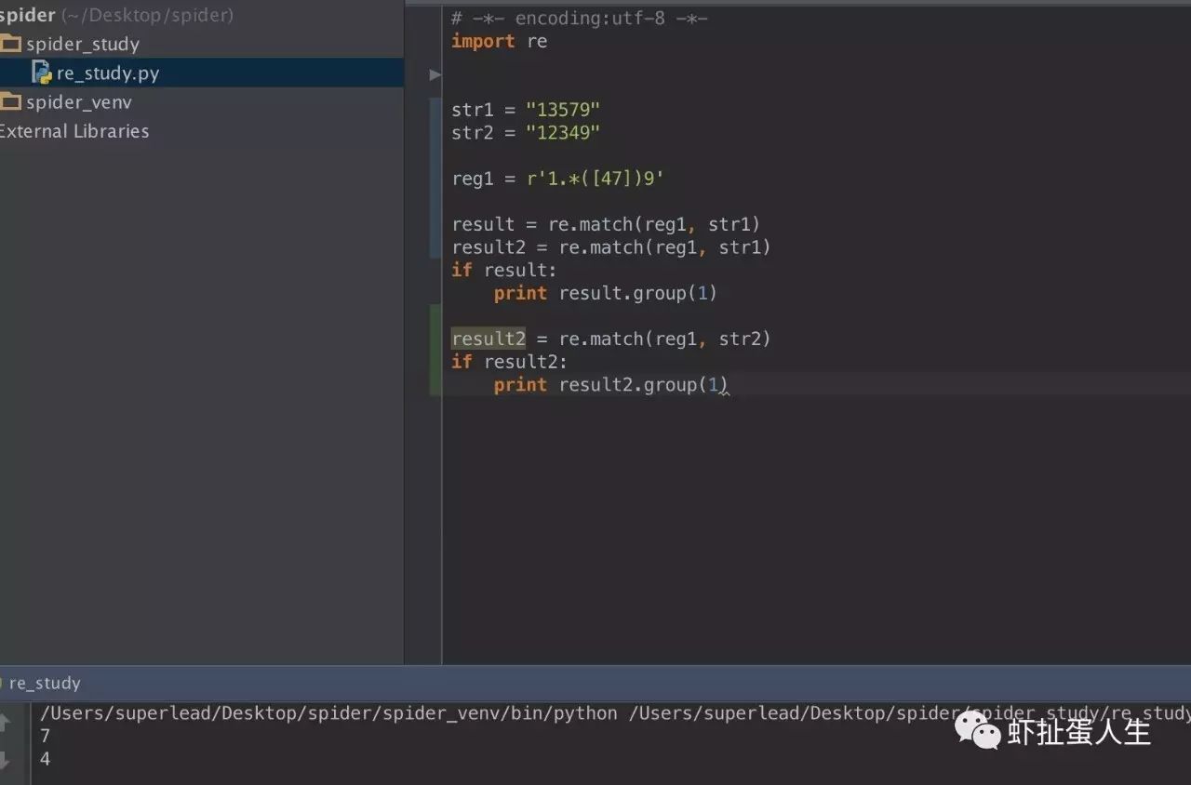Click console output line '7'
Screen dimensions: 1191x785
(45, 736)
